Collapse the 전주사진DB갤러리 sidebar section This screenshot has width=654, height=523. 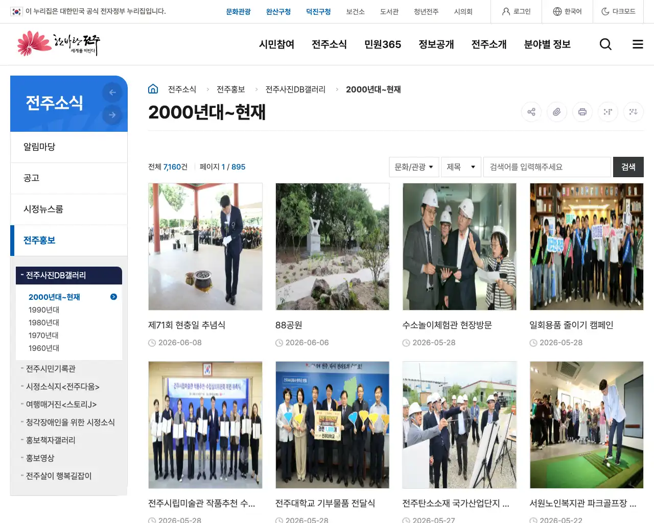click(69, 275)
